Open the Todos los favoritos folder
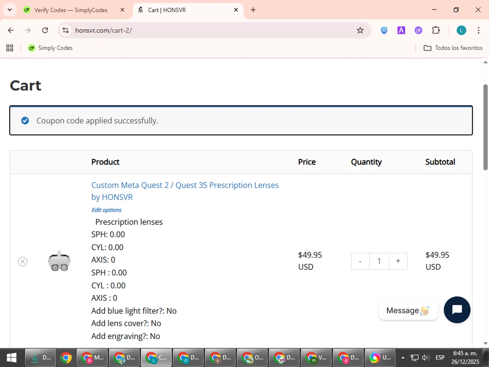489x367 pixels. pos(453,48)
